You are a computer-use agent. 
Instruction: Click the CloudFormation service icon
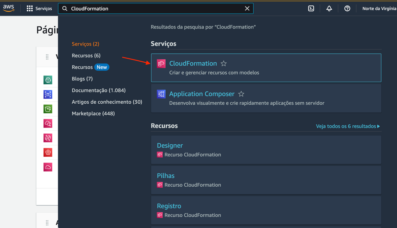[161, 63]
